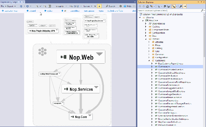Open the Nop.Web node dropdown arrow
Screen dimensions: 206x127
tap(99, 54)
